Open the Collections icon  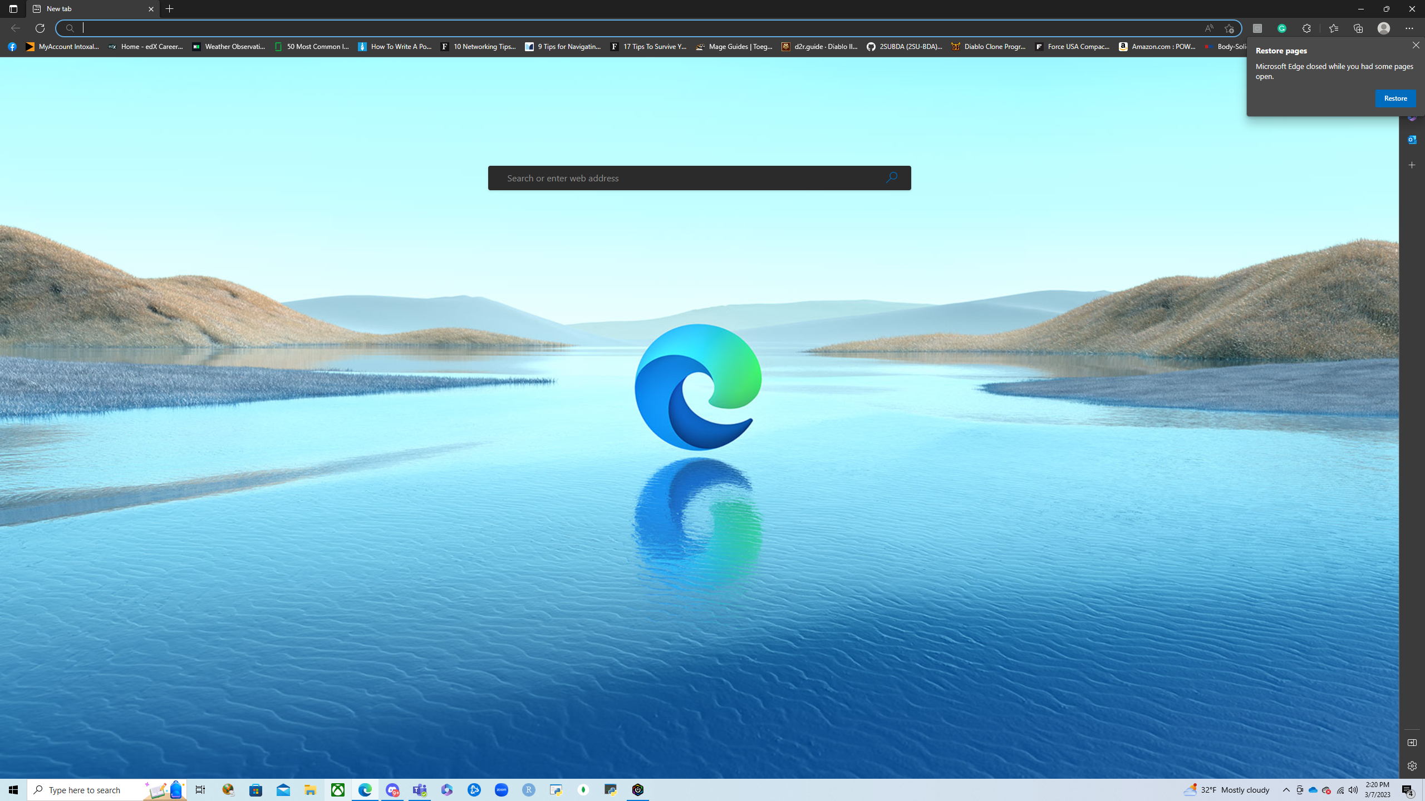1358,28
